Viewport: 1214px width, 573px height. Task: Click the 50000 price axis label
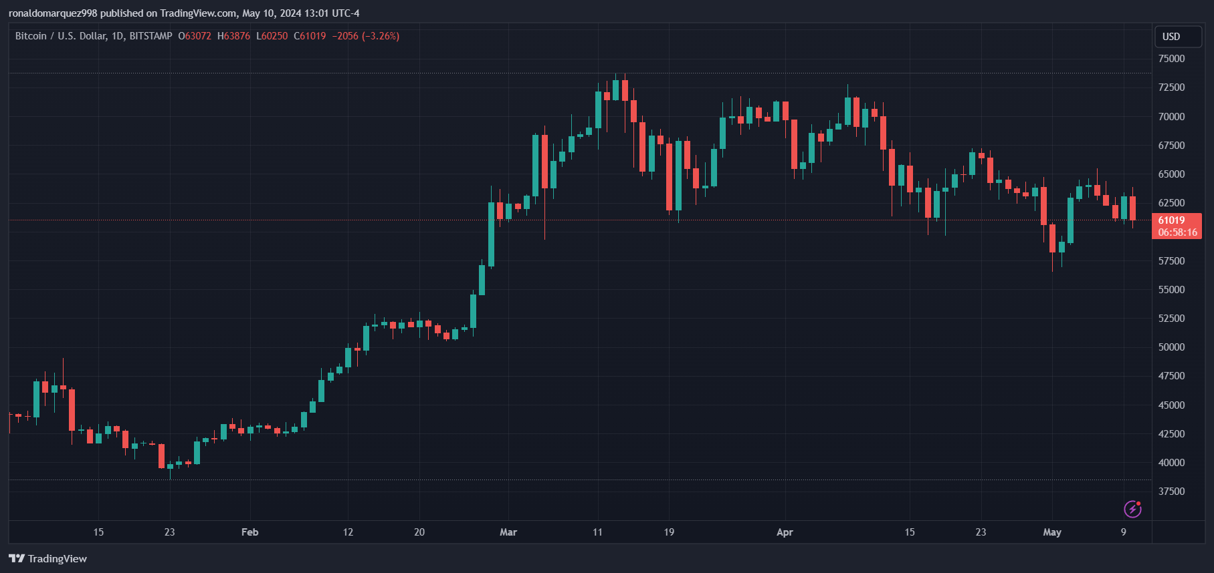pyautogui.click(x=1171, y=347)
